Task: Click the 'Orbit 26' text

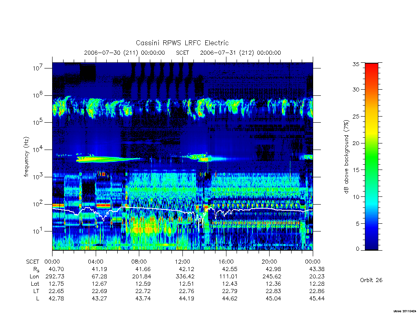Action: tap(371, 280)
